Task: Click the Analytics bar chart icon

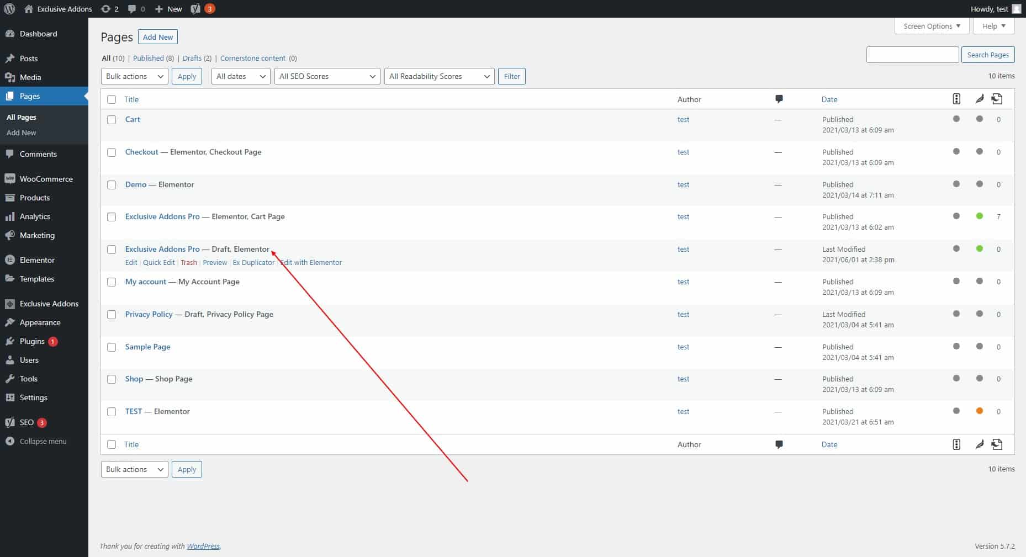Action: pyautogui.click(x=10, y=216)
